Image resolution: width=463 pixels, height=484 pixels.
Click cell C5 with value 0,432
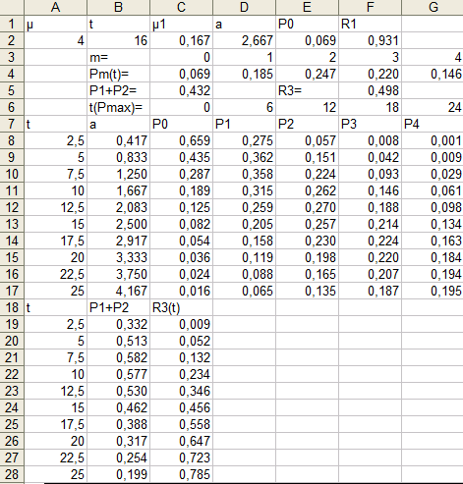181,90
